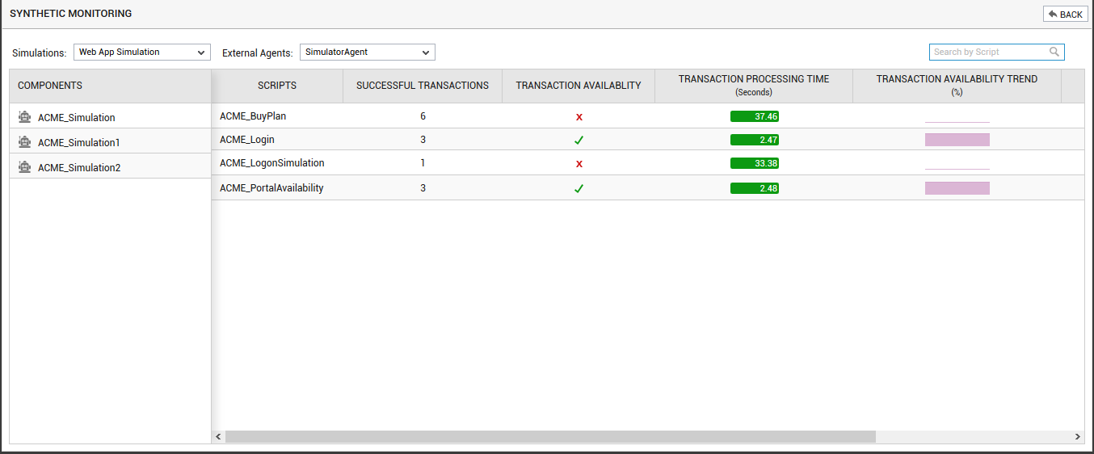Click the horizontal scrollbar left arrow
The width and height of the screenshot is (1094, 454).
tap(218, 436)
